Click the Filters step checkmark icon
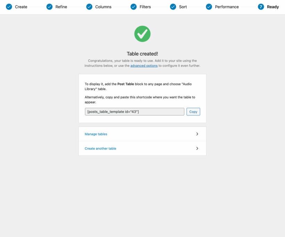285x237 pixels. [133, 6]
